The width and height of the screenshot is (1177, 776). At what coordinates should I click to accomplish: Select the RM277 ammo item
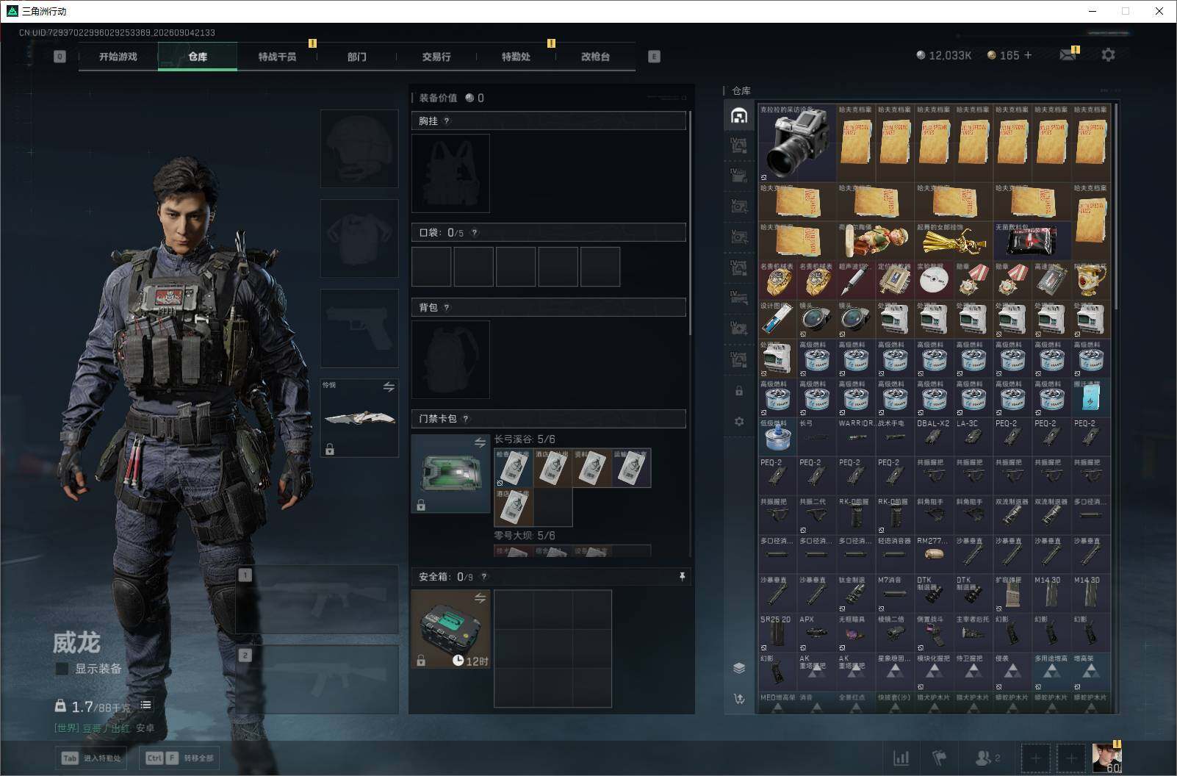click(934, 553)
